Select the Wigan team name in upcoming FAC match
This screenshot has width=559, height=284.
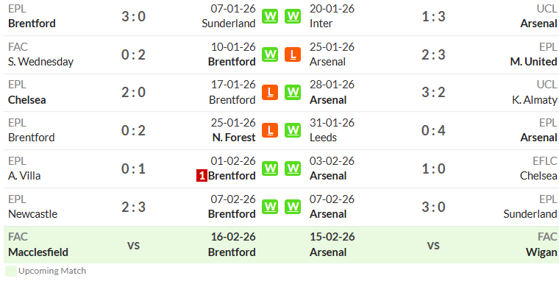coord(541,252)
